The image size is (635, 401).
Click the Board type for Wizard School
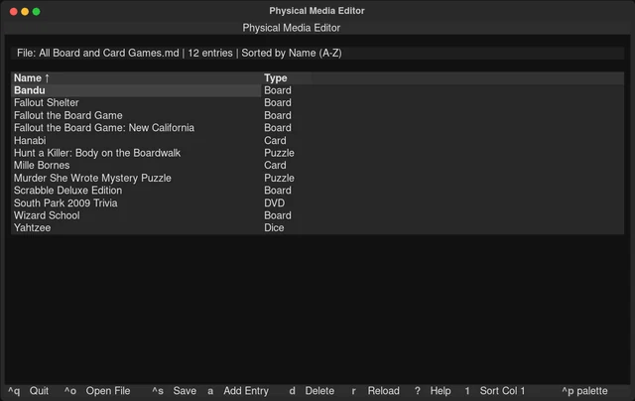point(278,215)
